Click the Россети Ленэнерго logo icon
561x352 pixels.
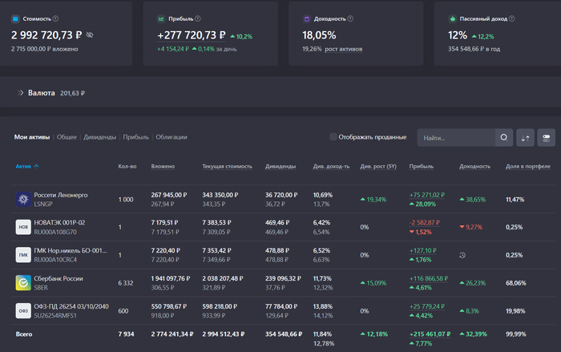(x=23, y=199)
